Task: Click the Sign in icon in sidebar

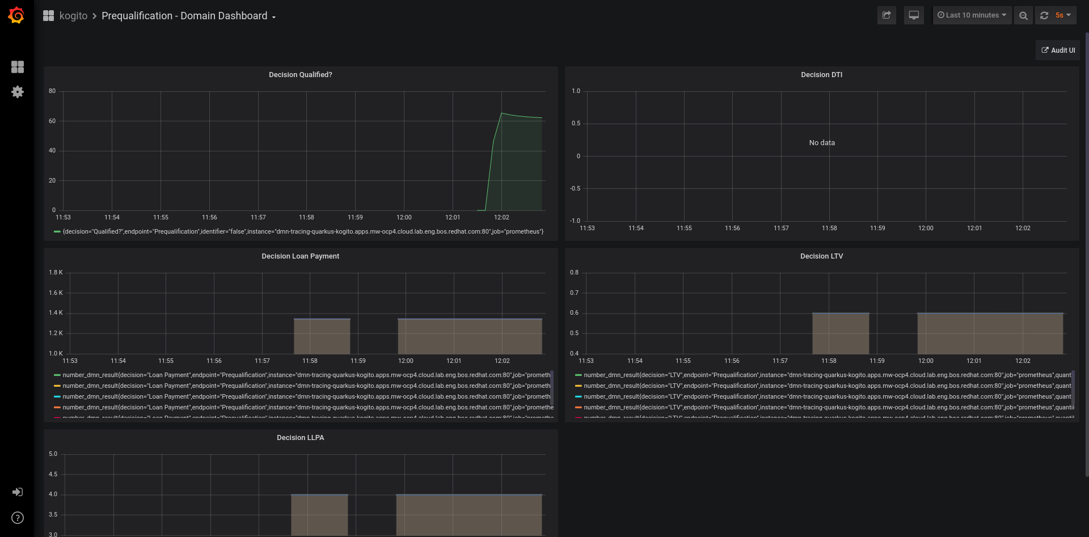Action: click(18, 492)
